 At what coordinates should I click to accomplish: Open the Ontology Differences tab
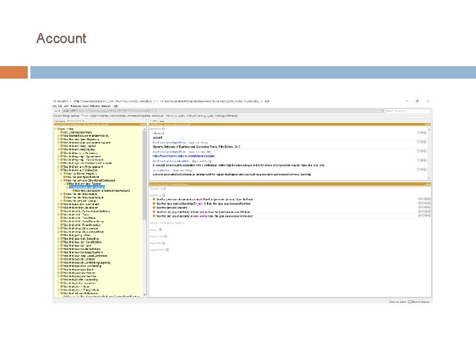coord(226,116)
